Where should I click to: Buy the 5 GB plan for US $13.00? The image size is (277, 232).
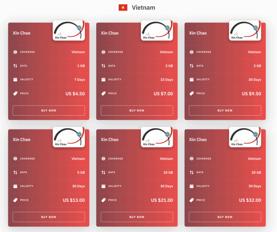click(49, 217)
